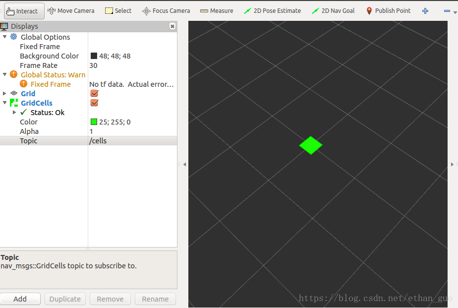Select the Global Status: Warn row
The image size is (458, 308).
(89, 75)
